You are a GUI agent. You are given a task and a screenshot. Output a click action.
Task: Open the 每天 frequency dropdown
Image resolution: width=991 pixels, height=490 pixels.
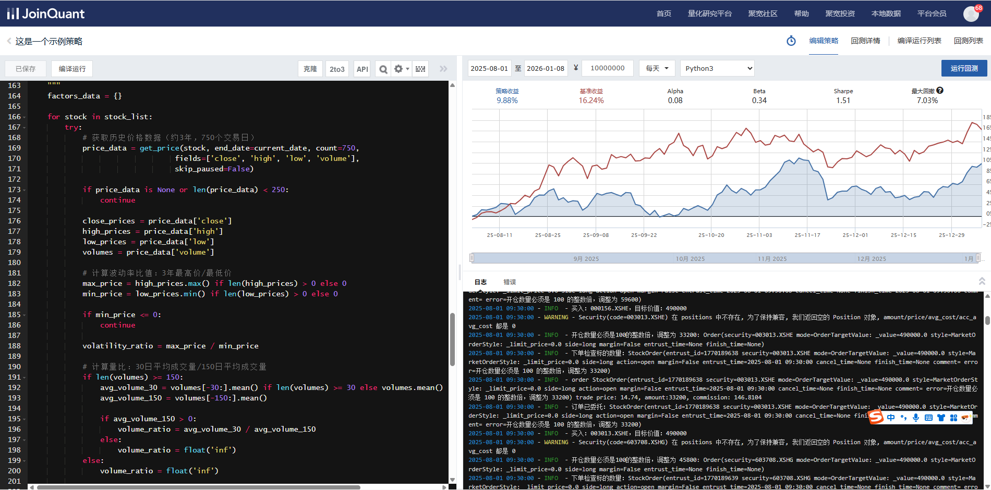657,68
